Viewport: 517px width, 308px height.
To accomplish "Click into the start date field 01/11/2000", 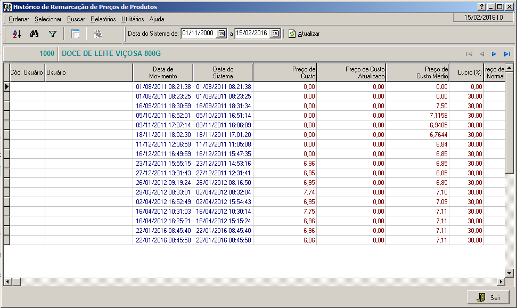I will pyautogui.click(x=198, y=33).
